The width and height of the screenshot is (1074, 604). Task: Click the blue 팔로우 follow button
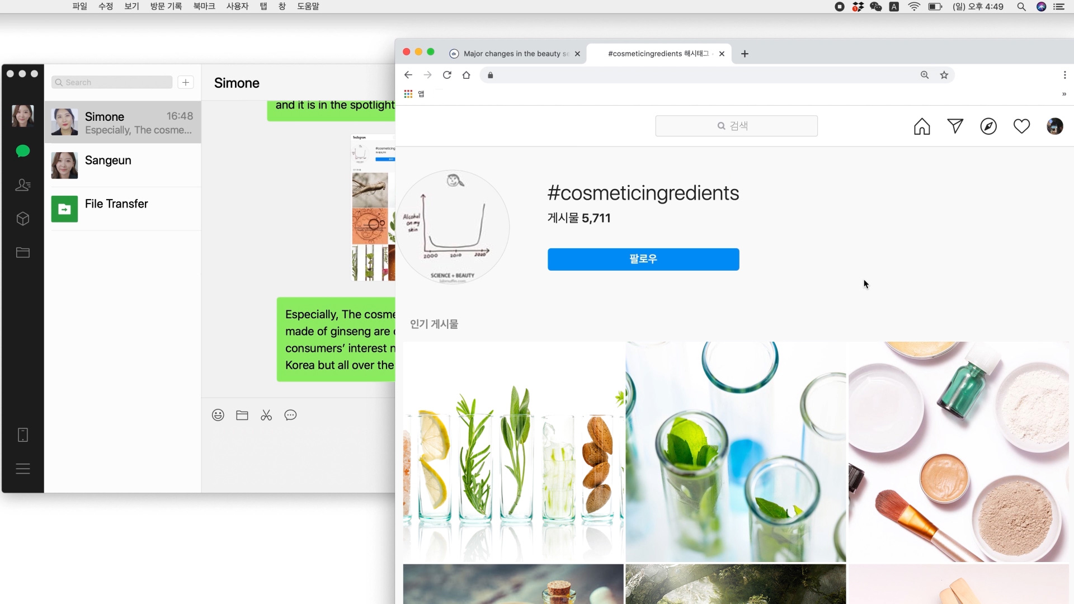(643, 259)
